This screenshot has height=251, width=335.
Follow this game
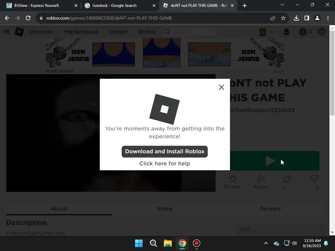click(261, 182)
